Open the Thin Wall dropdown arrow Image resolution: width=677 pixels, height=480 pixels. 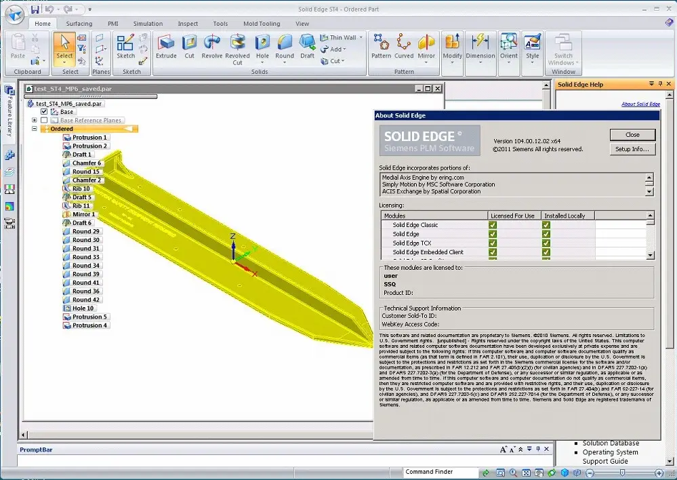[361, 37]
